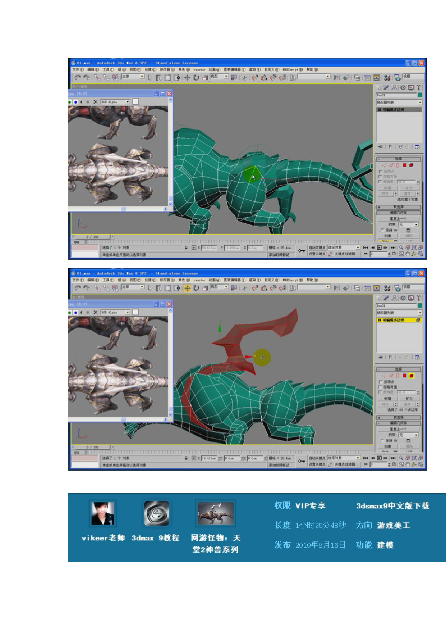Image resolution: width=446 pixels, height=631 pixels.
Task: Toggle 保持 UV checkbox in lower screenshot
Action: 382,440
